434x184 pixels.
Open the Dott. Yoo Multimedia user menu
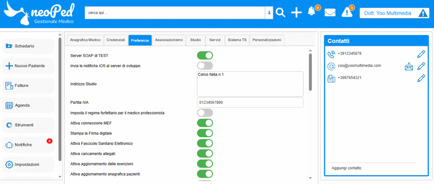click(394, 13)
